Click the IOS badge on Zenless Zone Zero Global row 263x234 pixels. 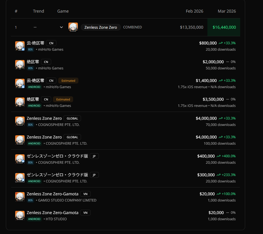pos(30,125)
